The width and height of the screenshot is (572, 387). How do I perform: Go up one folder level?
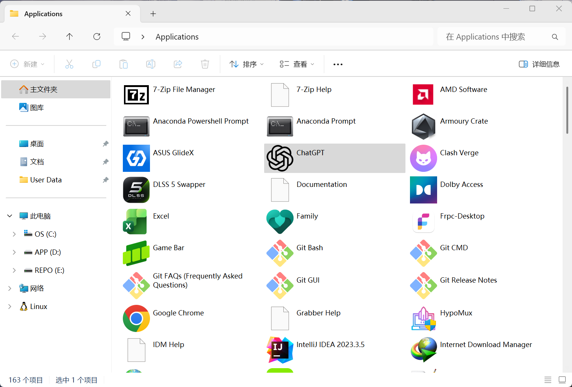coord(69,37)
